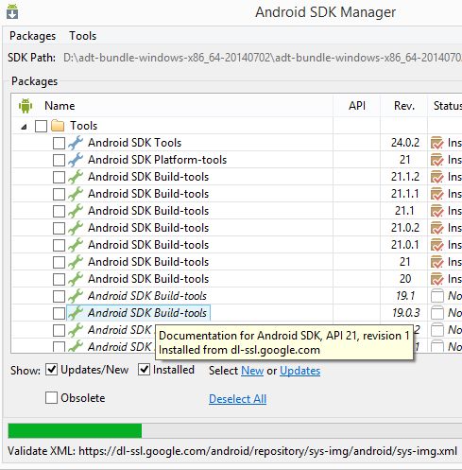Click wrench icon of Build-tools rev 21.1.1
Image resolution: width=462 pixels, height=470 pixels.
click(x=76, y=194)
